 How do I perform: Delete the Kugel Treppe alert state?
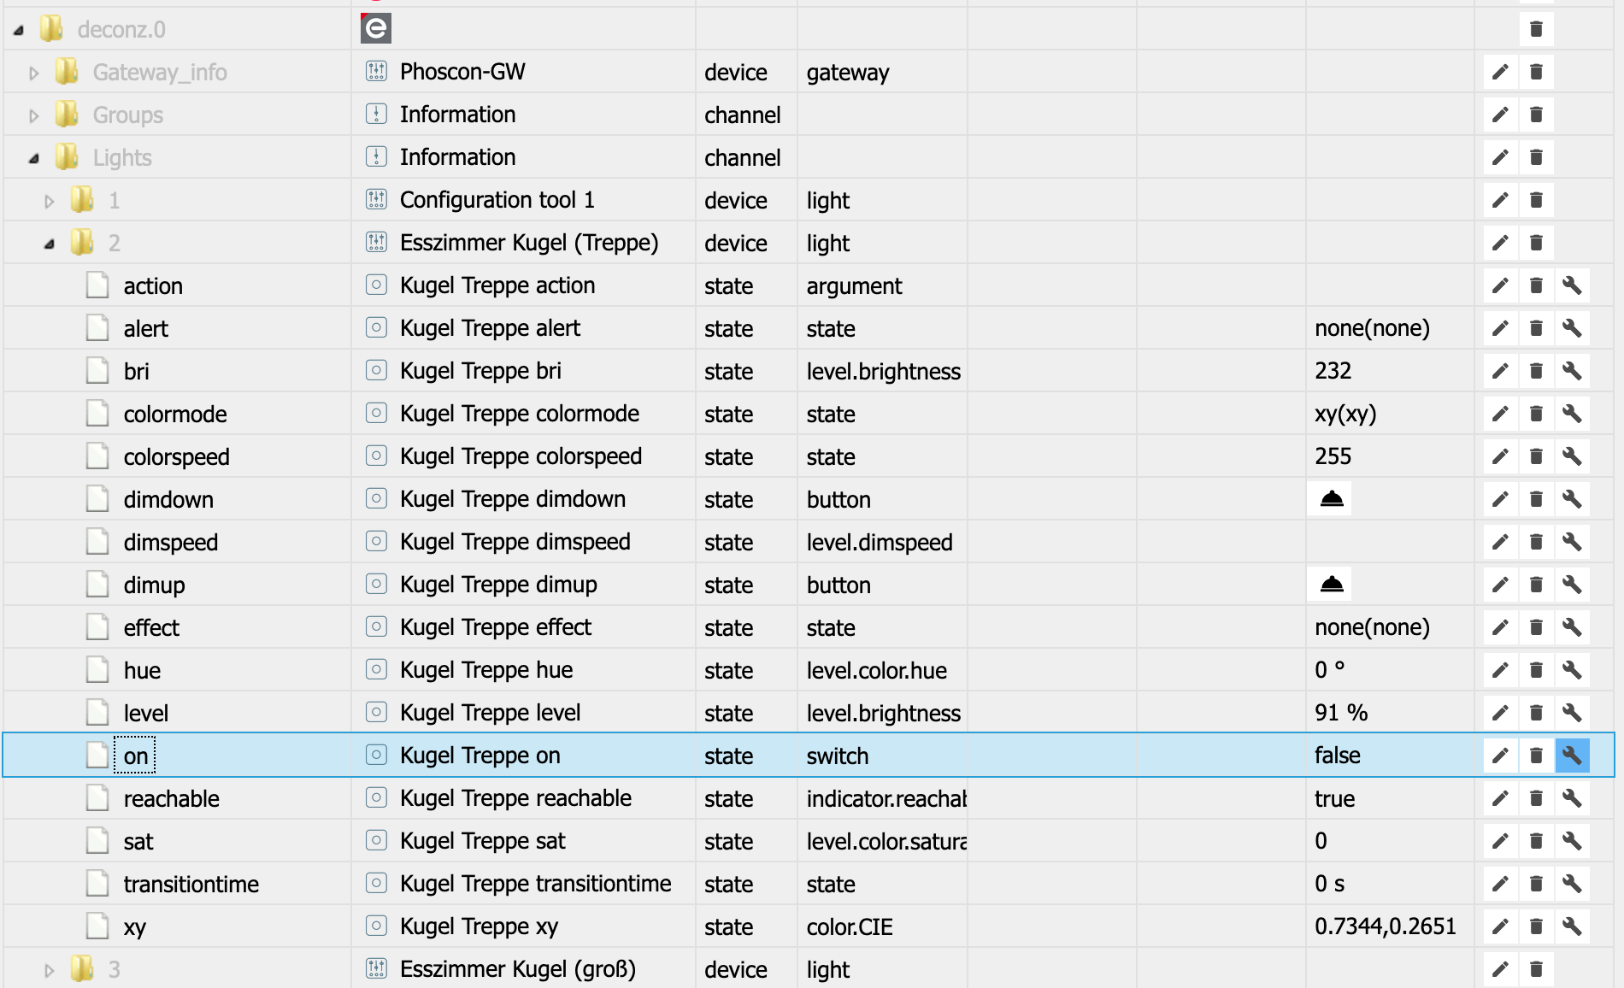point(1536,328)
